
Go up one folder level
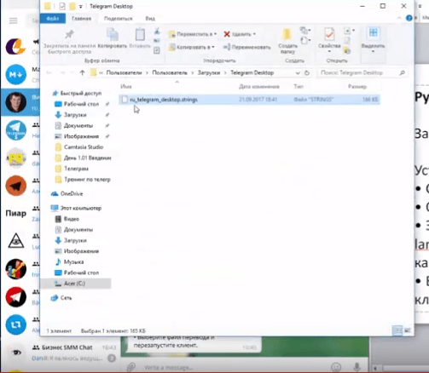82,73
